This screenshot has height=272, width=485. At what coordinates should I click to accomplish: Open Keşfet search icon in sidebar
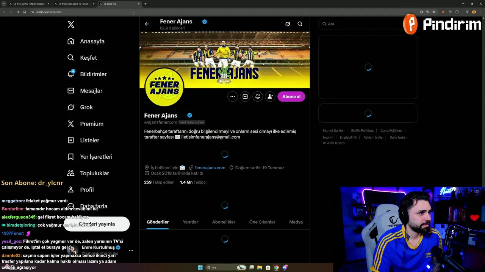(71, 58)
